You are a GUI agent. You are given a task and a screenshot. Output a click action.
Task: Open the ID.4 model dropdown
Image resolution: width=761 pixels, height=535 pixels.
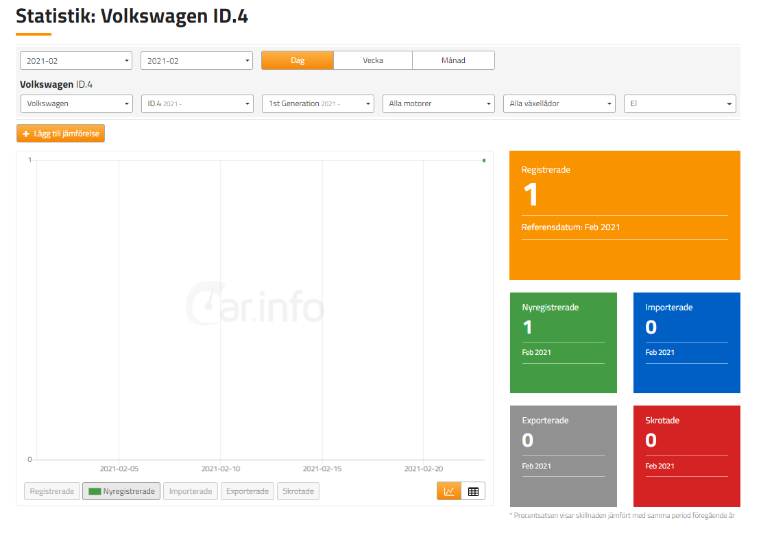197,104
